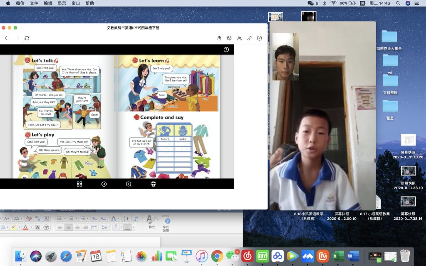Toggle center alignment in the Word ribbon
426x266 pixels.
(68, 227)
